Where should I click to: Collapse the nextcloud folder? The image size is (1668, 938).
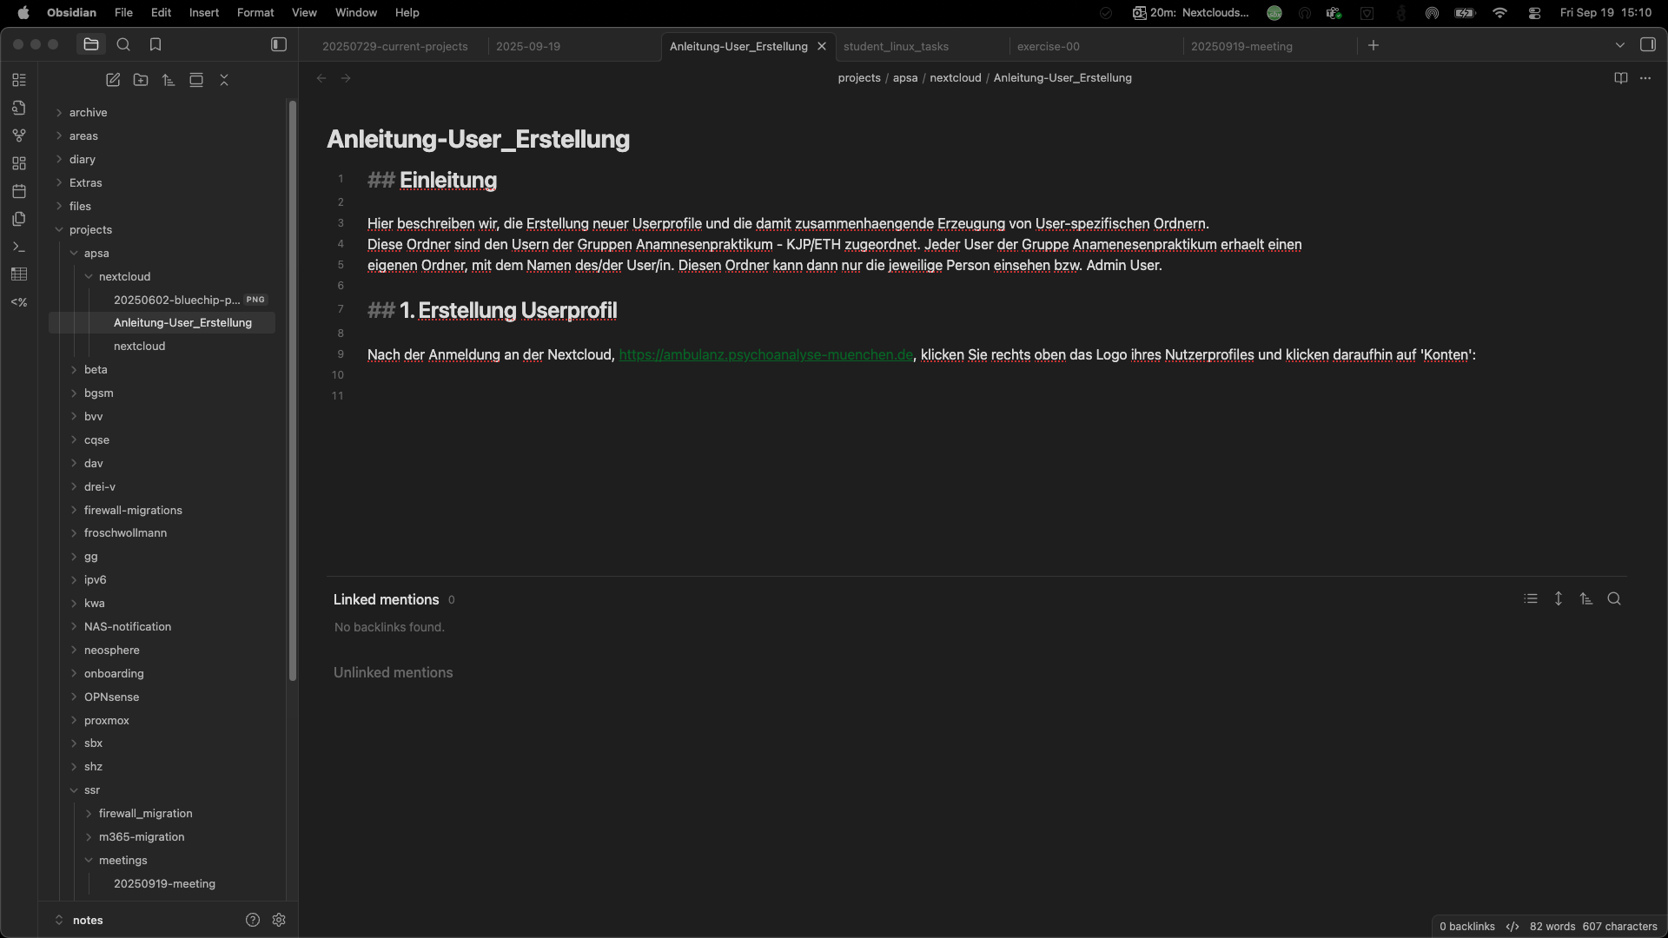89,277
